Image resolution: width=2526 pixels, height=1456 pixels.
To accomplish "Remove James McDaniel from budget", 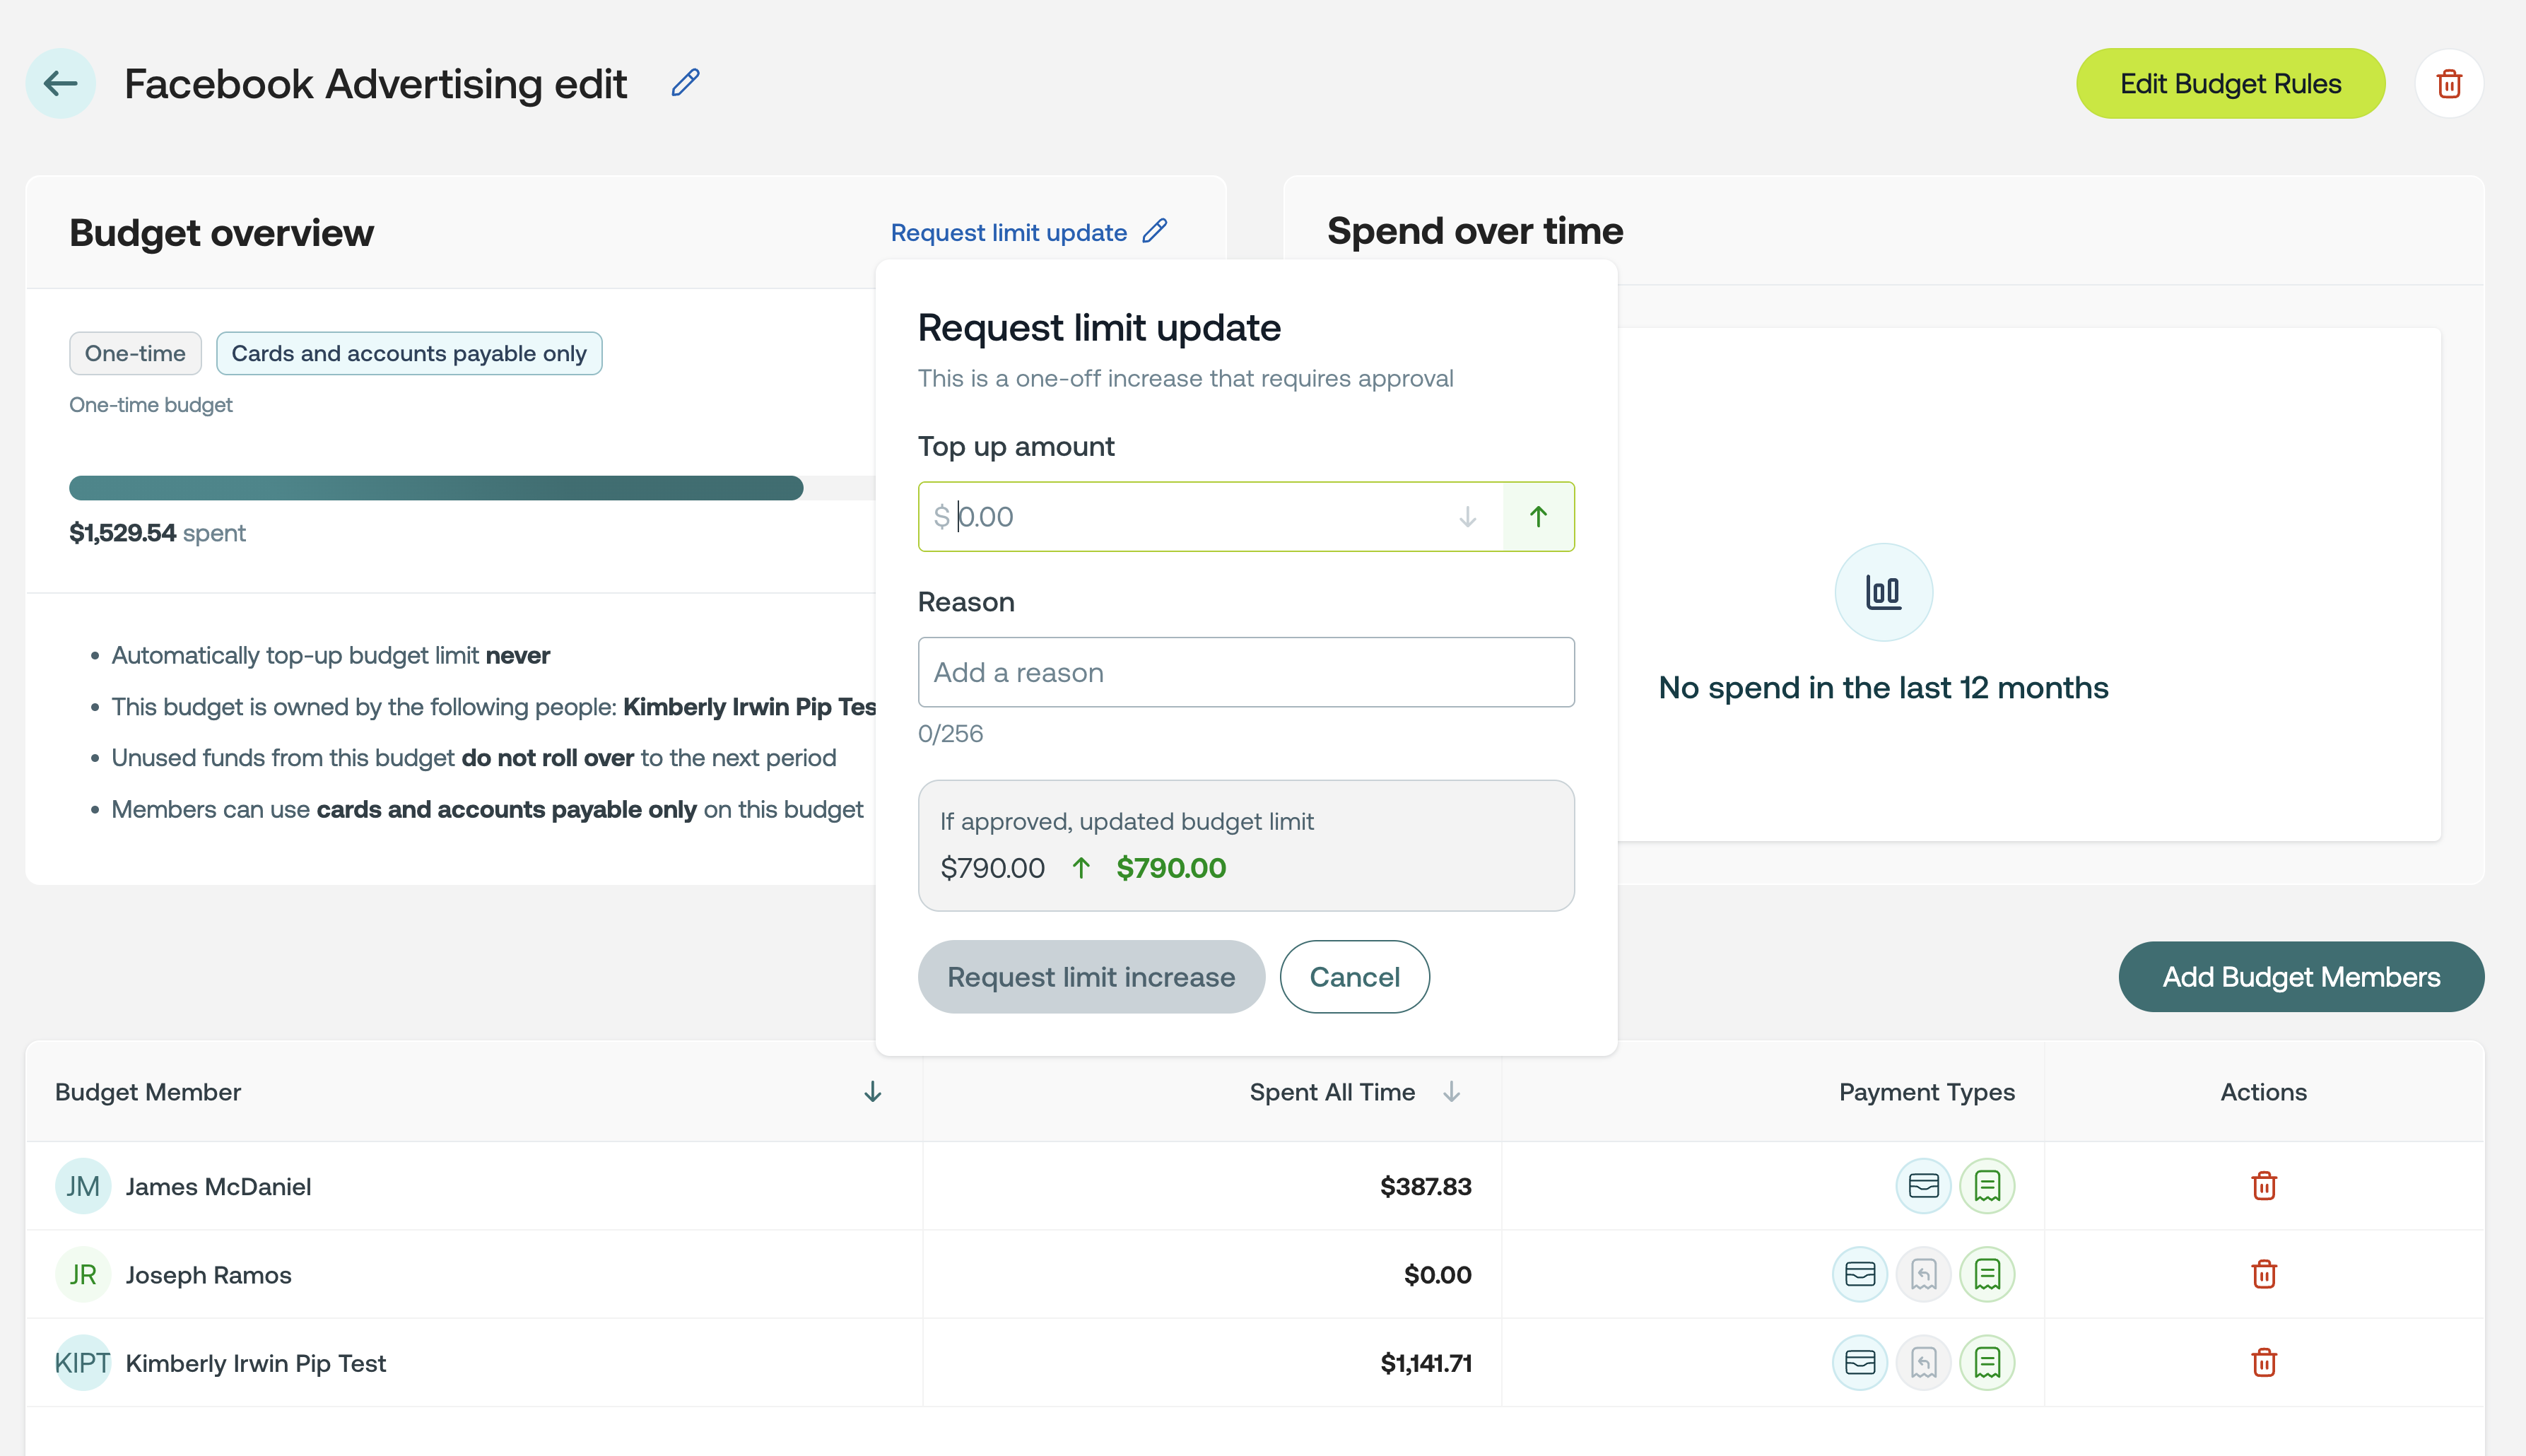I will tap(2263, 1185).
